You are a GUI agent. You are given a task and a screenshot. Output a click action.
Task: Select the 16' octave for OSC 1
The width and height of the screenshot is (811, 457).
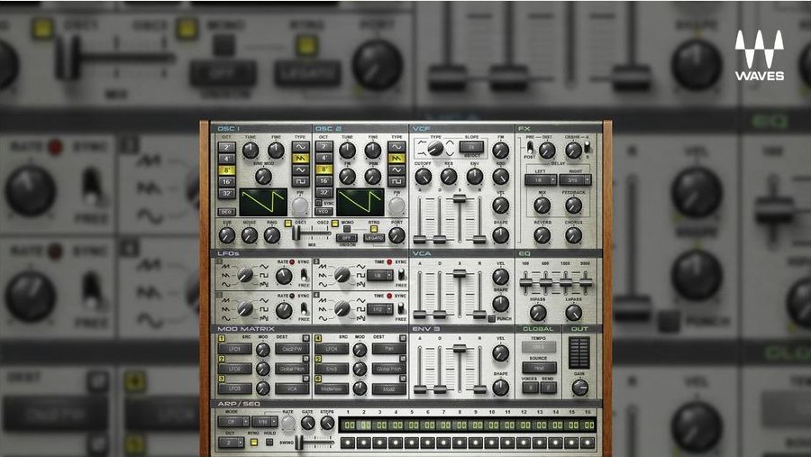tap(226, 182)
